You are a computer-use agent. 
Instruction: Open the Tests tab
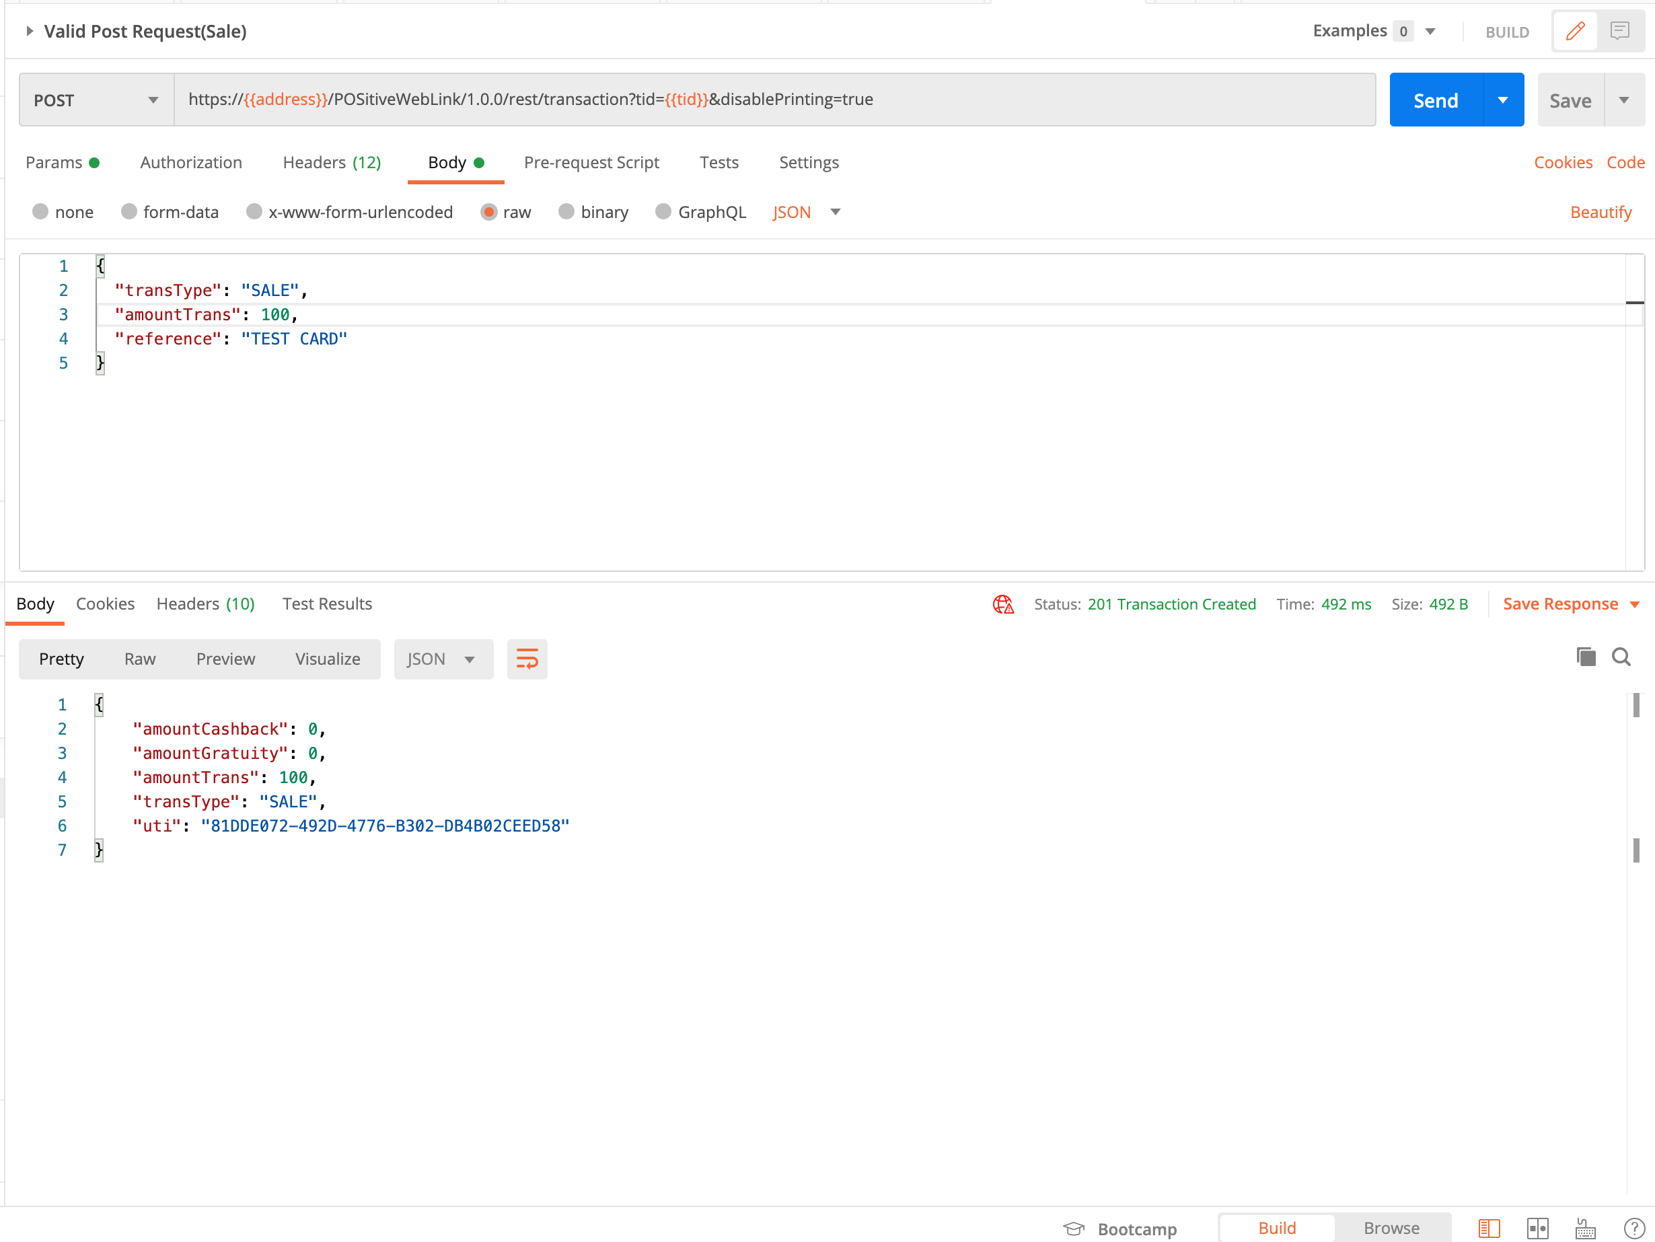pos(719,162)
